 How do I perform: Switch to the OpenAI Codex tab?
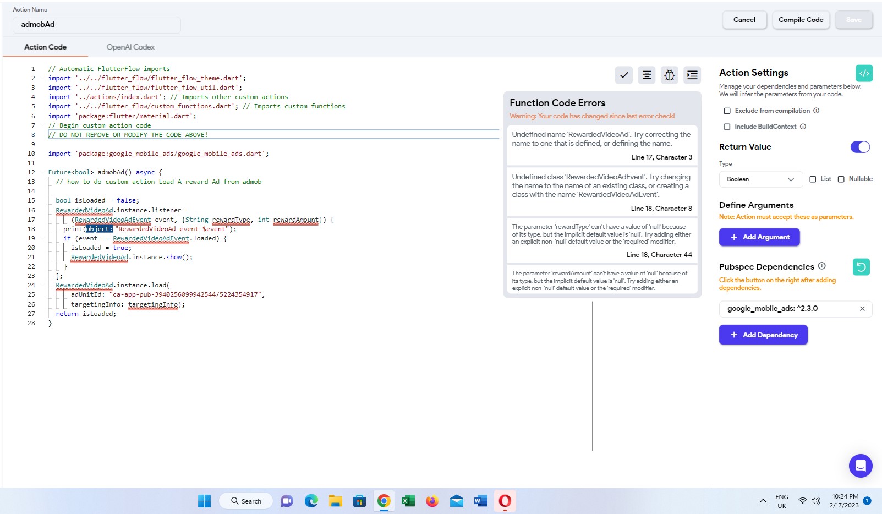coord(130,47)
